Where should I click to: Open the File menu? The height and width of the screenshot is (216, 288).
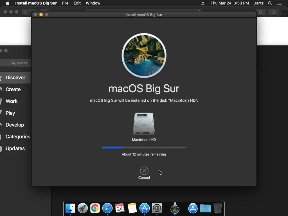click(x=65, y=3)
